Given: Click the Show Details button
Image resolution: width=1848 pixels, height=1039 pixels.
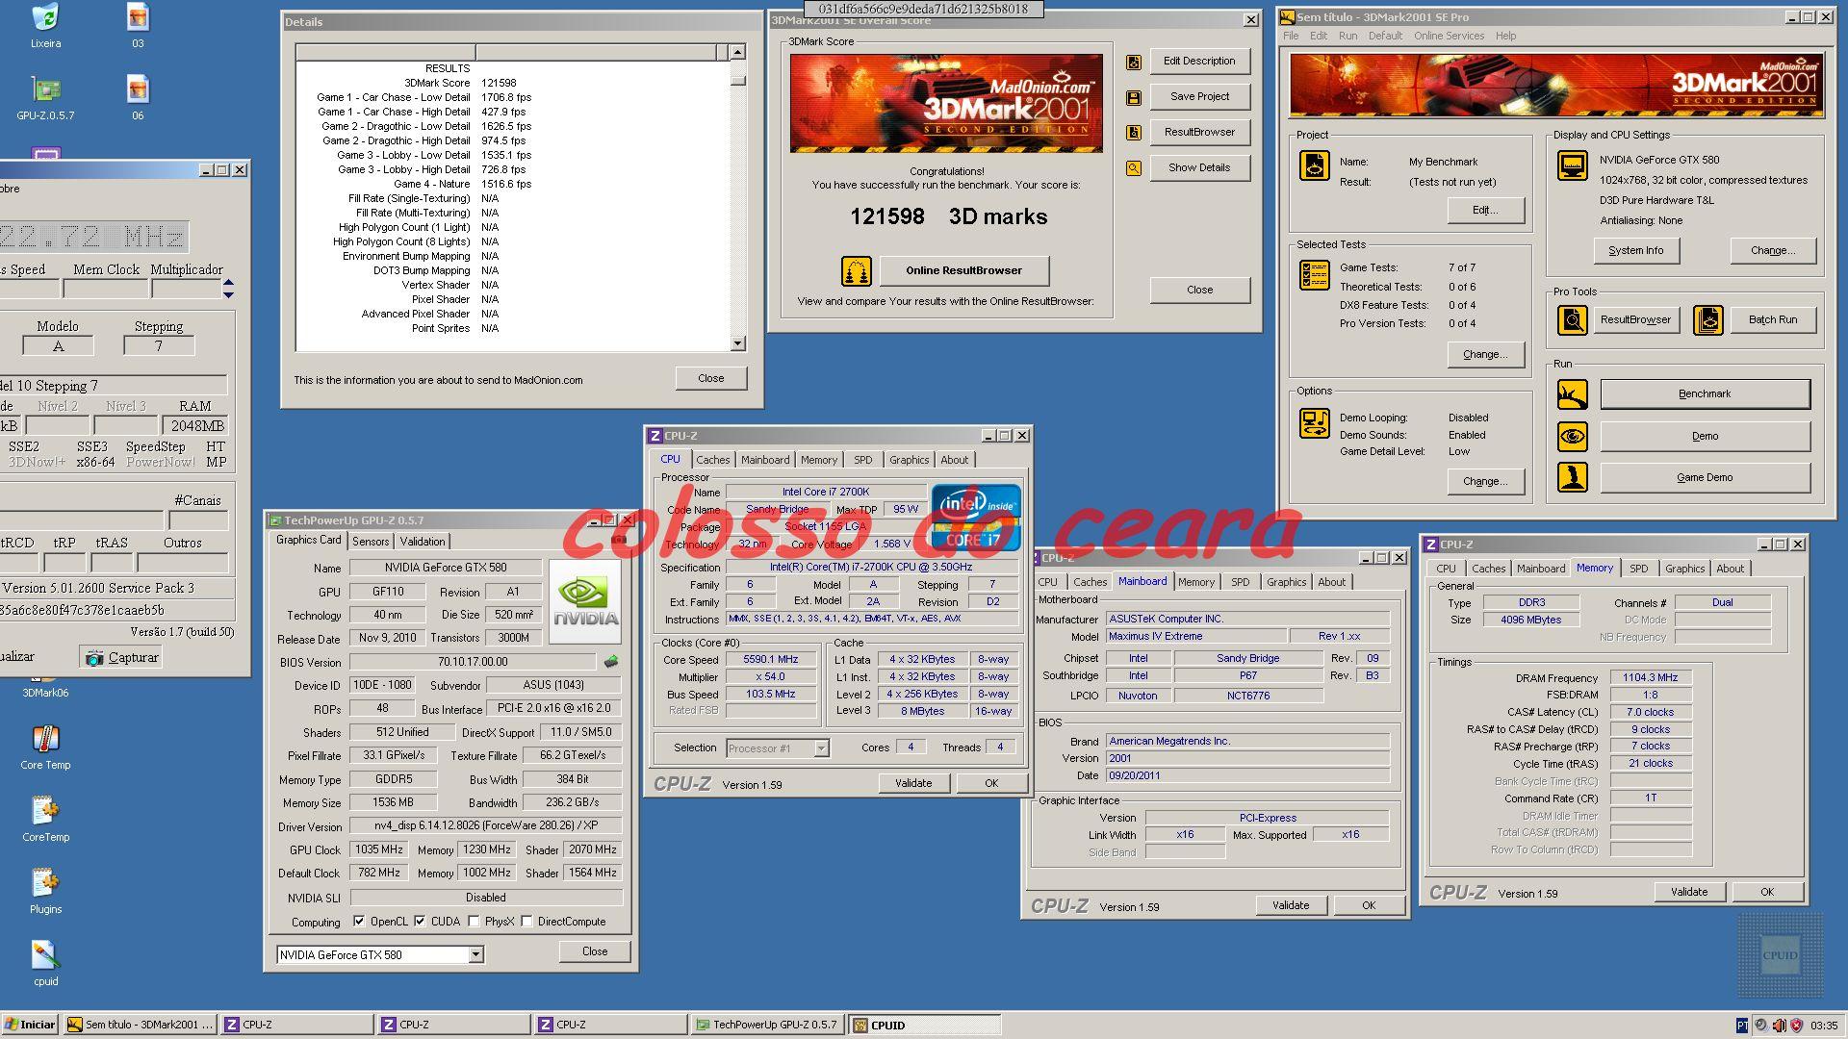Looking at the screenshot, I should [x=1199, y=168].
